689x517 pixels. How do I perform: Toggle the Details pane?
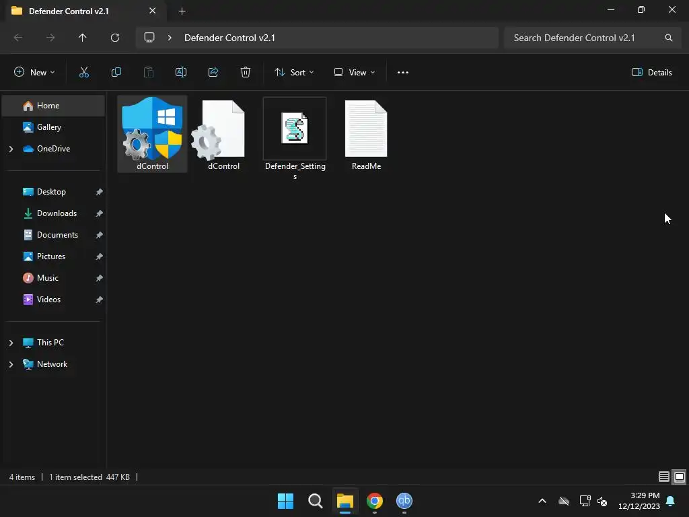tap(651, 73)
